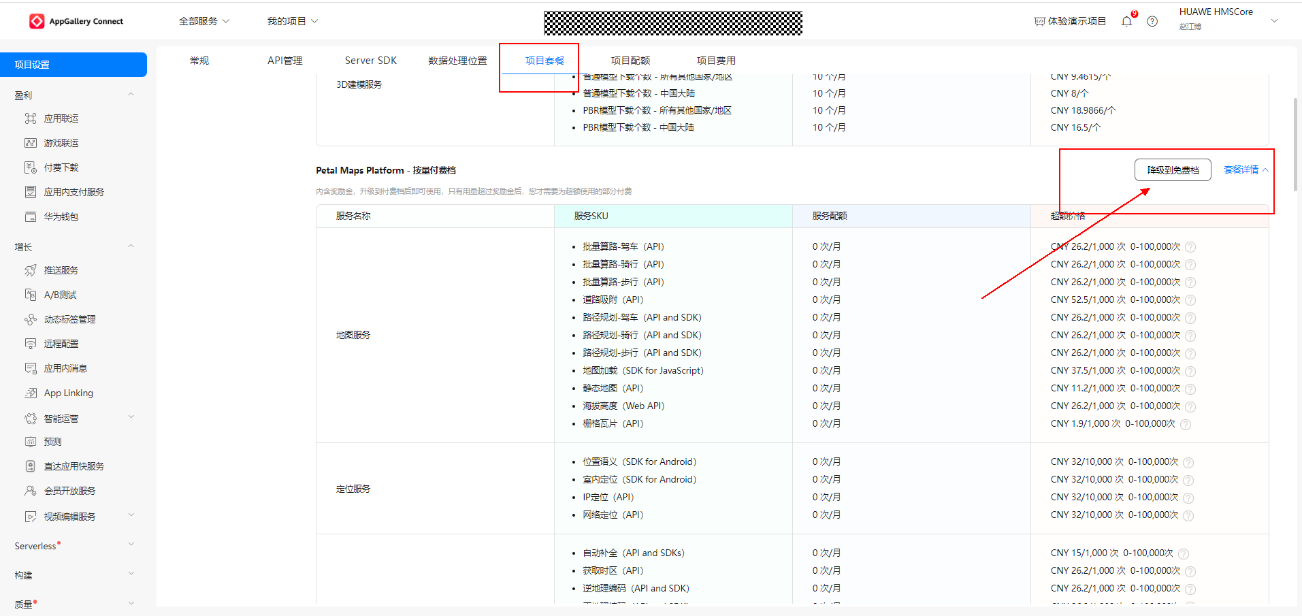Open 应用内支付服务 sidebar icon

[31, 192]
